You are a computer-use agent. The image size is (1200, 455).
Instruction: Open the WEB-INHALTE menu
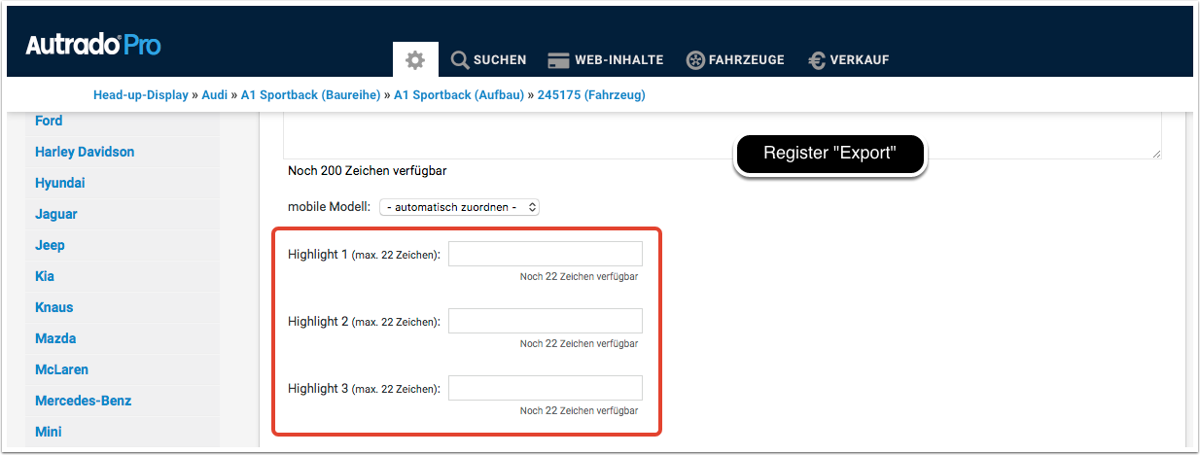pos(606,60)
